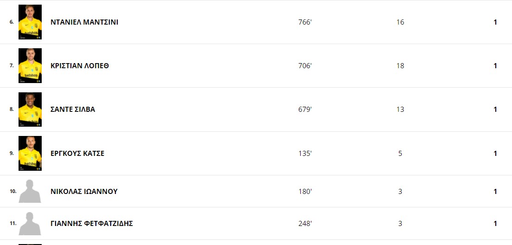Open ΓΙΑΝΝΗΣ ΦΕΤΦΑΤΖΙΔΗΣ player name link
Viewport: 512px width, 245px height.
click(x=92, y=223)
